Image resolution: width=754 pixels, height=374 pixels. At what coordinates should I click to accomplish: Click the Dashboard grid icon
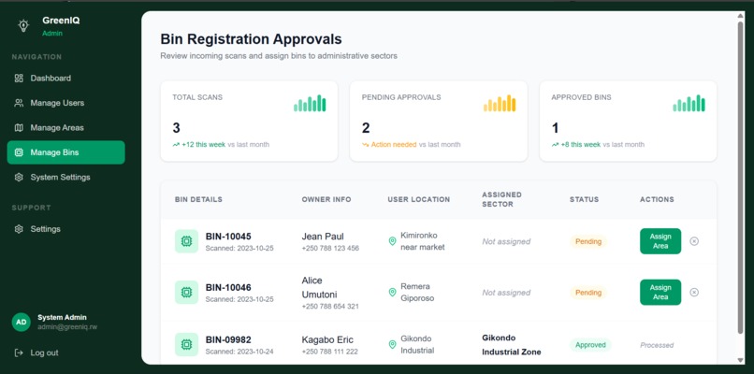19,78
